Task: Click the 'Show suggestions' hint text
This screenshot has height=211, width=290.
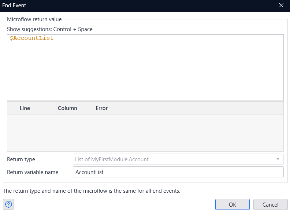Action: tap(50, 29)
